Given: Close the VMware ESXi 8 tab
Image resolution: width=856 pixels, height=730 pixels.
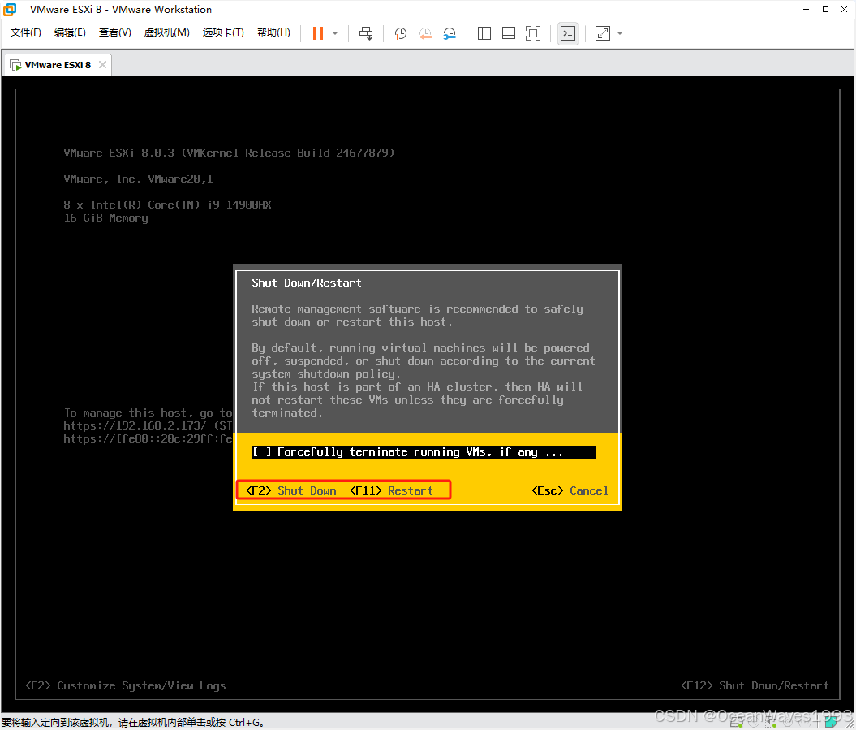Looking at the screenshot, I should tap(102, 65).
